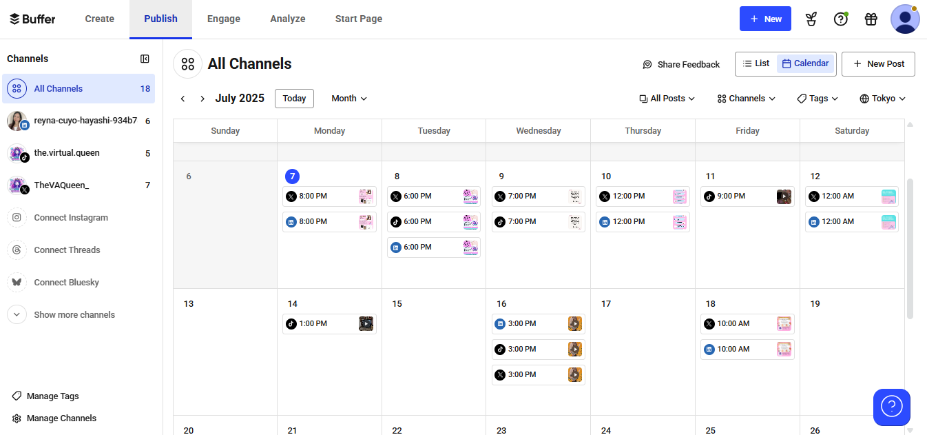The width and height of the screenshot is (927, 435).
Task: Open the sprout upgrade icon in header
Action: [x=811, y=19]
